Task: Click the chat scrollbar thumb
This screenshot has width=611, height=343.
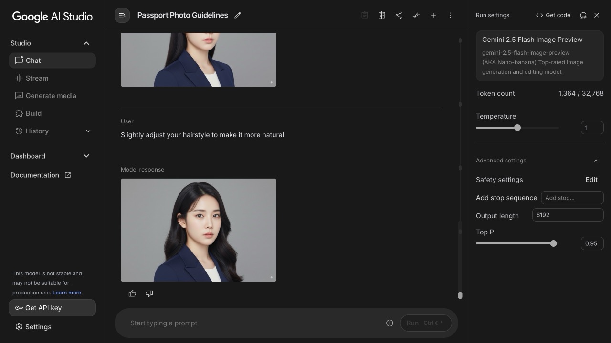Action: coord(460,295)
